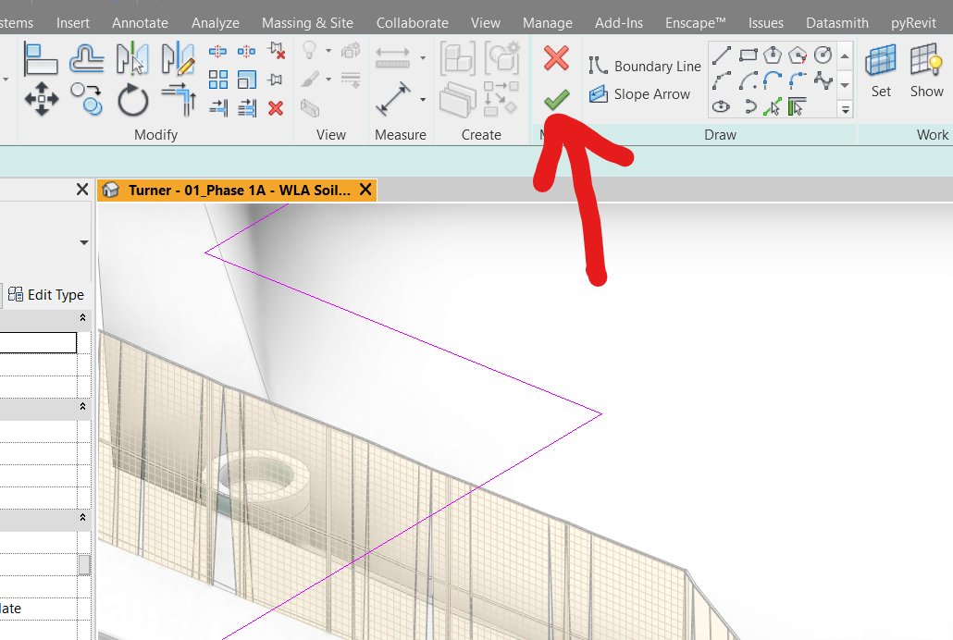This screenshot has width=953, height=640.
Task: Collapse the first Properties group chevron
Action: click(x=82, y=318)
